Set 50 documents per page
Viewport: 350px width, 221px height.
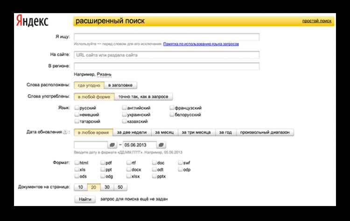pyautogui.click(x=120, y=187)
